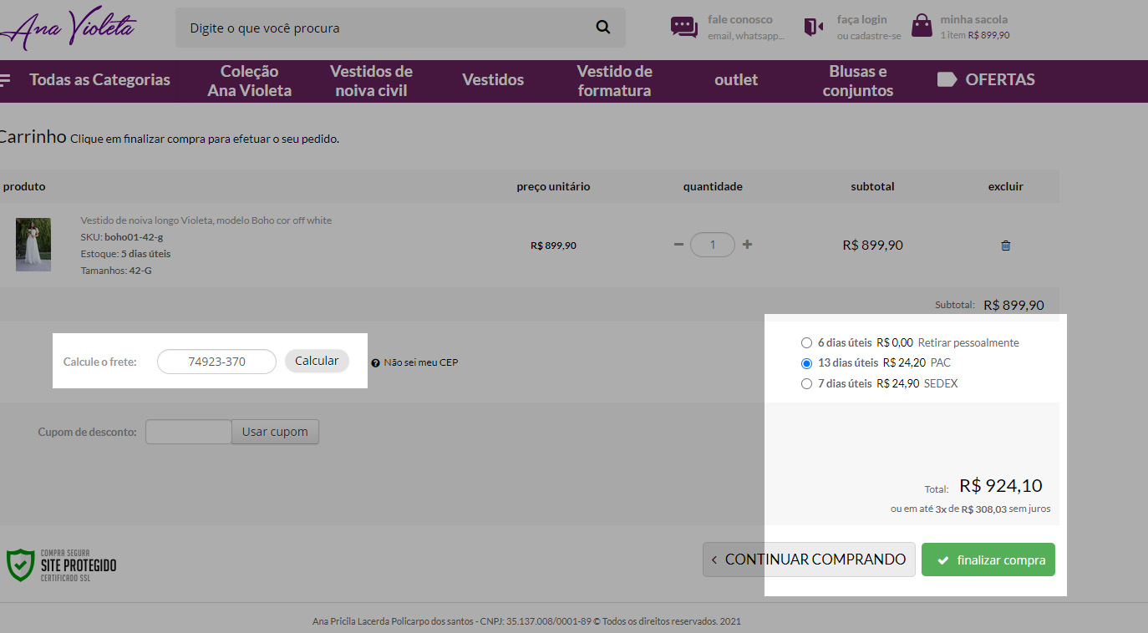The width and height of the screenshot is (1148, 633).
Task: Click the OFERTAS tag icon
Action: coord(946,80)
